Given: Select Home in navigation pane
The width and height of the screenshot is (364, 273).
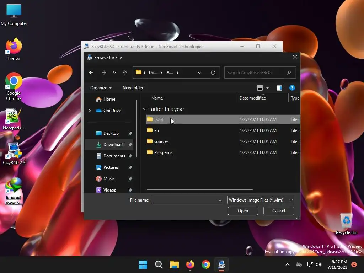Looking at the screenshot, I should (109, 99).
